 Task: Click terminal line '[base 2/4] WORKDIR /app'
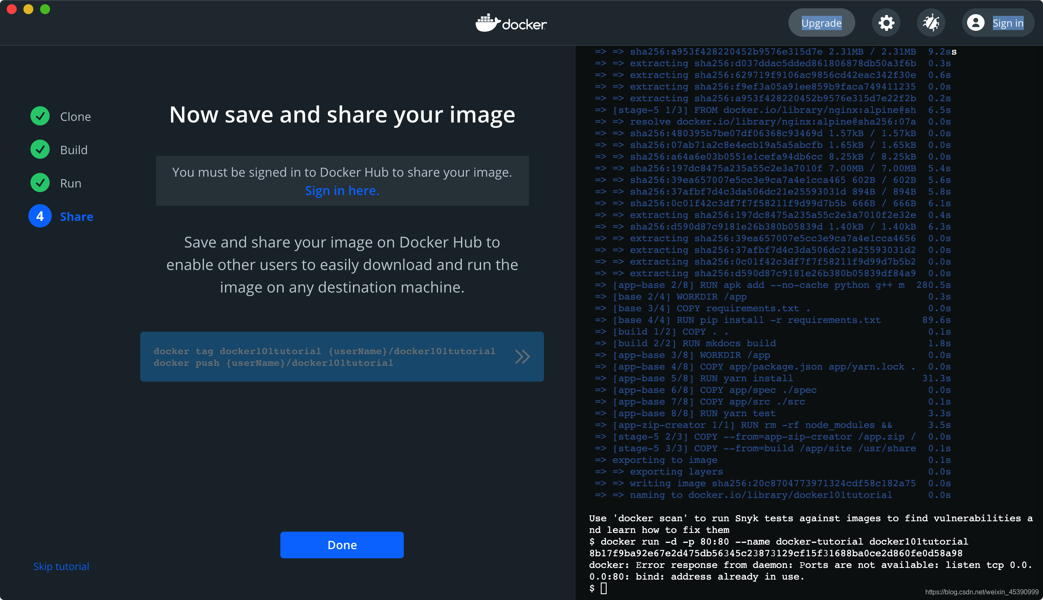[773, 297]
